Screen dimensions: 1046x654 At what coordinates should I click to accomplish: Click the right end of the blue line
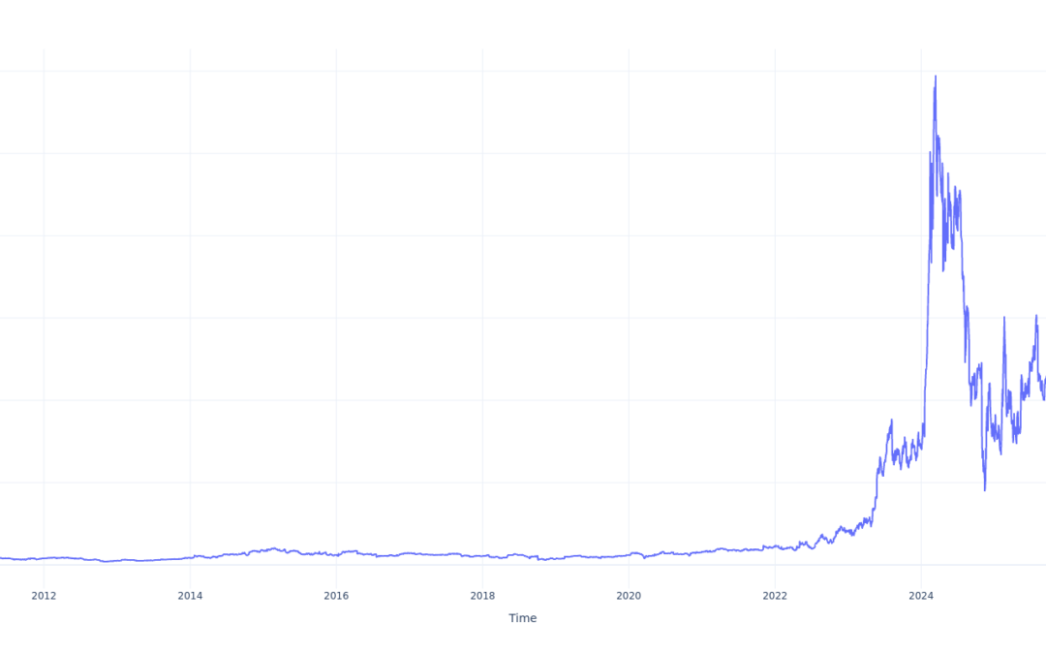coord(1045,380)
